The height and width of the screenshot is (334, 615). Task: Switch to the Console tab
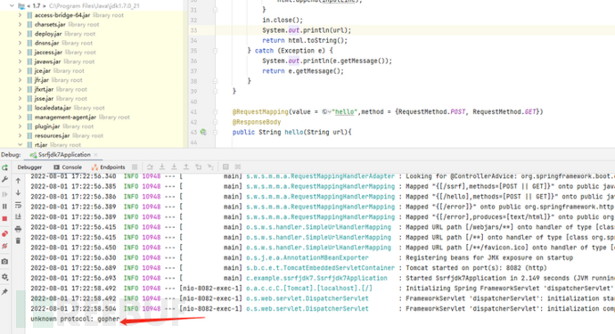pyautogui.click(x=68, y=167)
